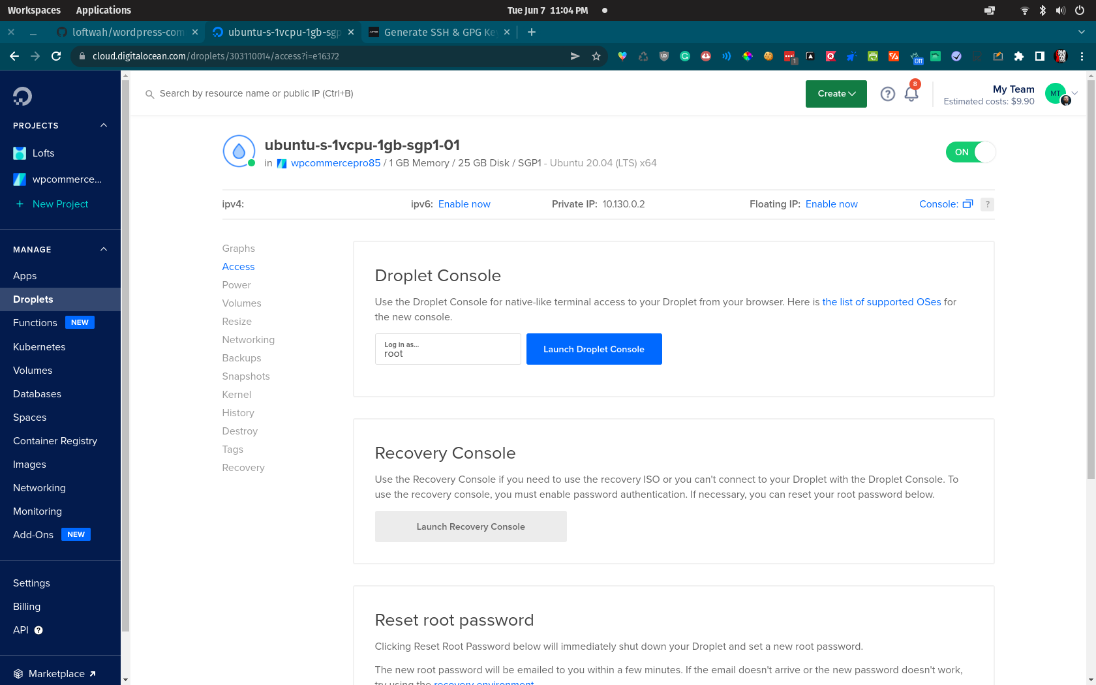Click the Grammarly extension icon
Image resolution: width=1096 pixels, height=685 pixels.
(685, 56)
